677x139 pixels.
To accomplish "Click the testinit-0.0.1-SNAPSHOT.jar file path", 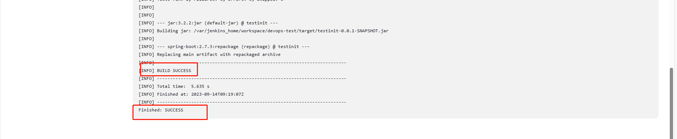I will [x=291, y=31].
